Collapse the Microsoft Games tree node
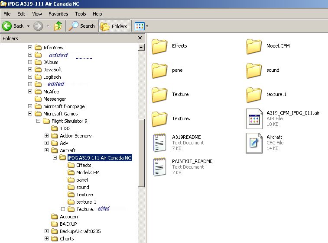 pyautogui.click(x=30, y=114)
